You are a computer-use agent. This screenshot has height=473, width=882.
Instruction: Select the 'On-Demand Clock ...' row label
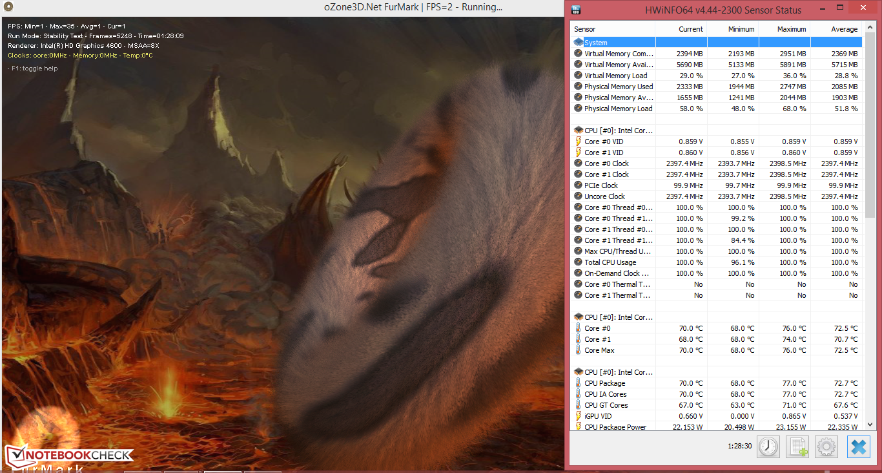617,273
